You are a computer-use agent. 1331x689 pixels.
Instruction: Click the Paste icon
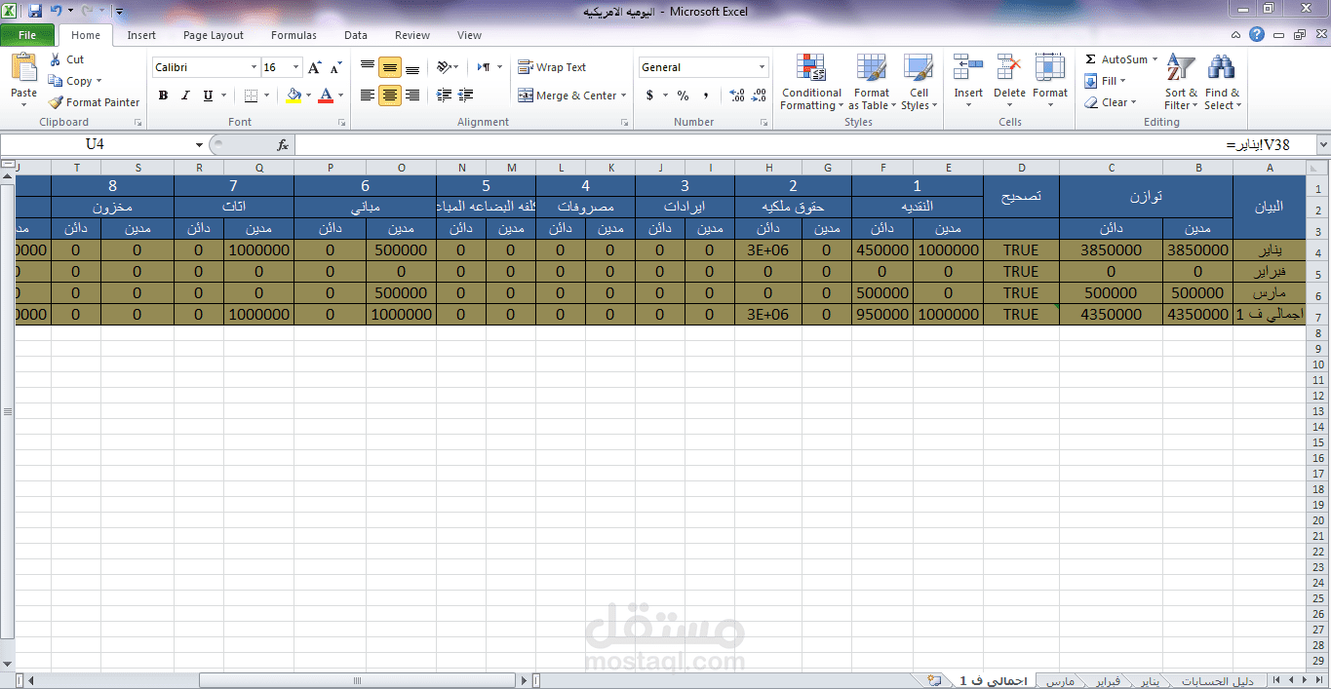pyautogui.click(x=23, y=68)
